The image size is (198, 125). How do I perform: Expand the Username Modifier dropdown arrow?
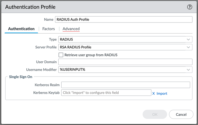(x=188, y=70)
